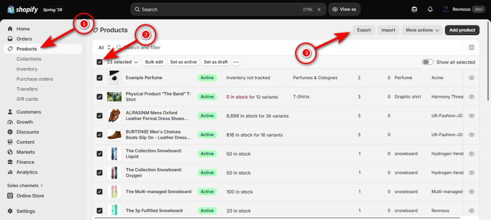Viewport: 491px width, 220px height.
Task: Click the vertical page scrollbar
Action: point(489,61)
